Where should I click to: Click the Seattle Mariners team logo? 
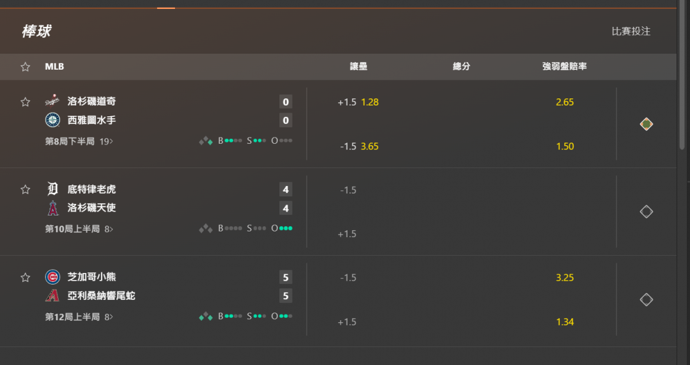click(x=52, y=120)
